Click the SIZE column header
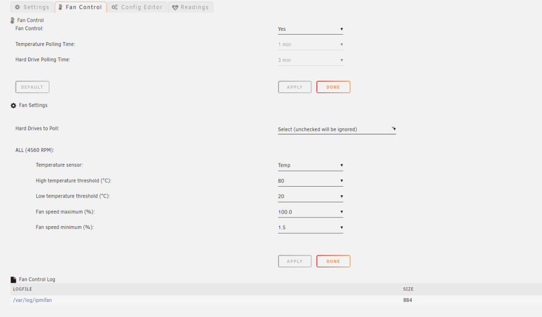 click(x=408, y=289)
